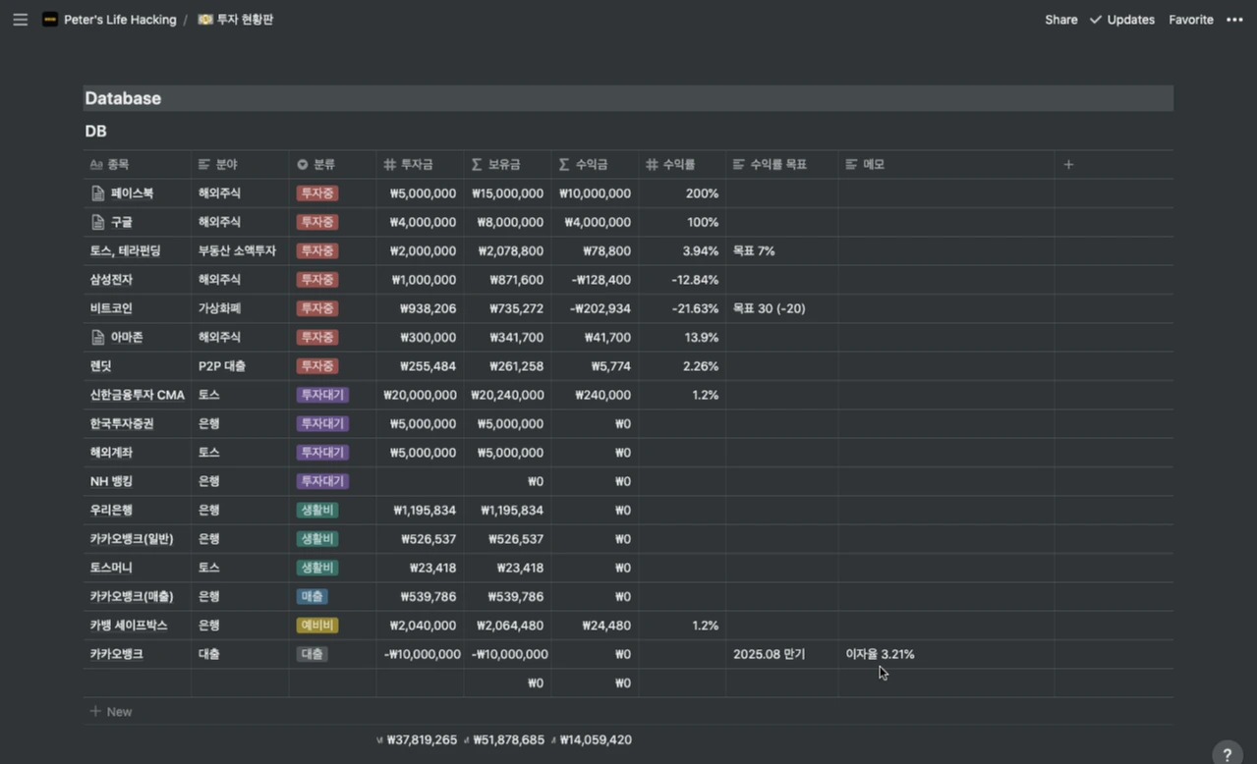Open the 투자금 column header menu
The width and height of the screenshot is (1257, 764).
(x=420, y=164)
